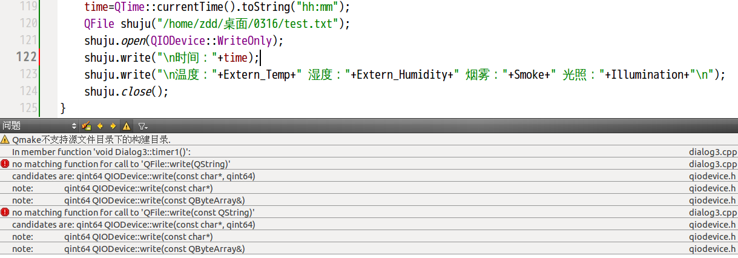738x258 pixels.
Task: Select the 'In member function void Dialog3::timer1()' row
Action: [x=369, y=151]
